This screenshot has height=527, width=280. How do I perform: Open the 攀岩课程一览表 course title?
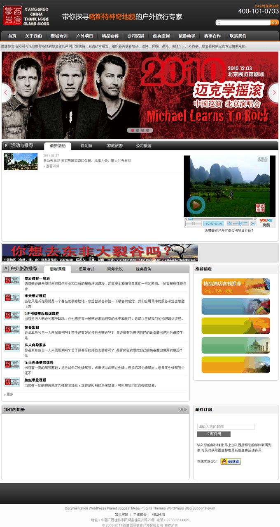(37, 278)
